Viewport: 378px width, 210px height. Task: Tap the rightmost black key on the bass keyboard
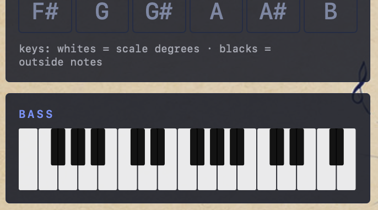pyautogui.click(x=337, y=147)
